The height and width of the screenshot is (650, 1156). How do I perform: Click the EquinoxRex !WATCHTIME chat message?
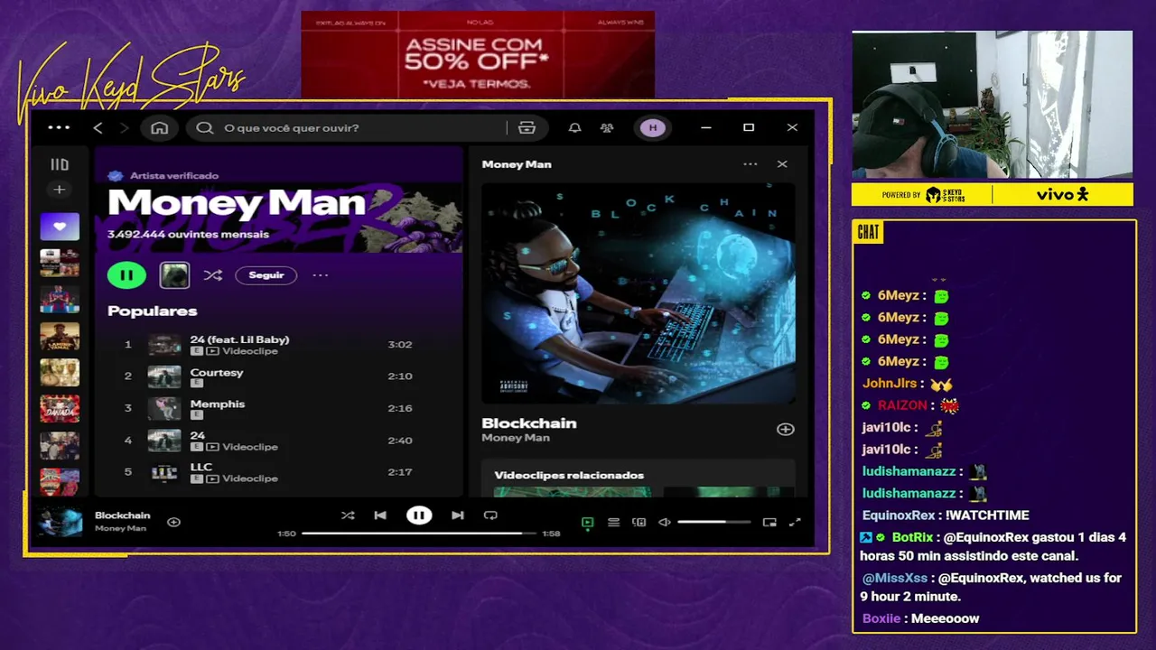click(x=946, y=515)
